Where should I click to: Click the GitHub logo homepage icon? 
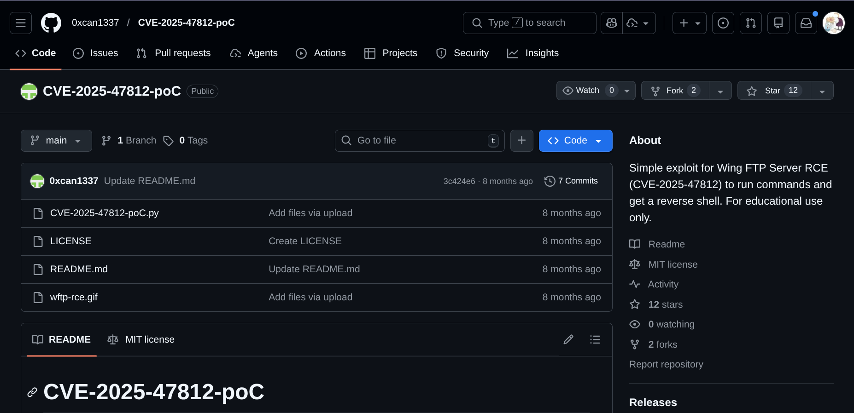coord(51,23)
